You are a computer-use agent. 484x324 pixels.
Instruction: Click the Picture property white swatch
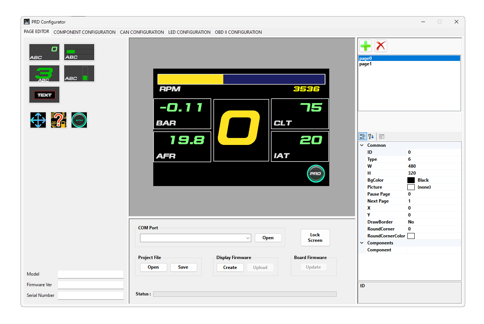coord(411,187)
